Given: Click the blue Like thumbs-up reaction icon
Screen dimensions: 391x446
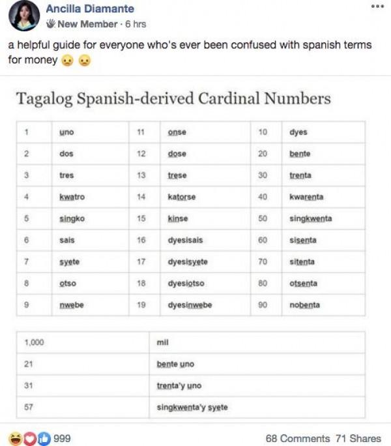Looking at the screenshot, I should pyautogui.click(x=44, y=438).
